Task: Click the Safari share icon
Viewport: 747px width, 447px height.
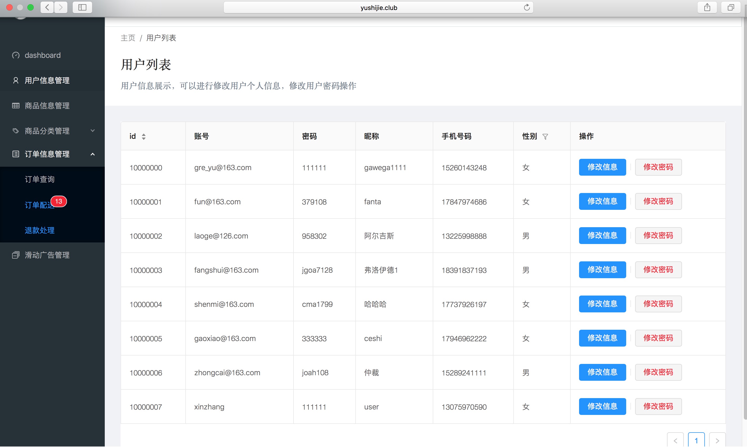Action: pyautogui.click(x=707, y=8)
